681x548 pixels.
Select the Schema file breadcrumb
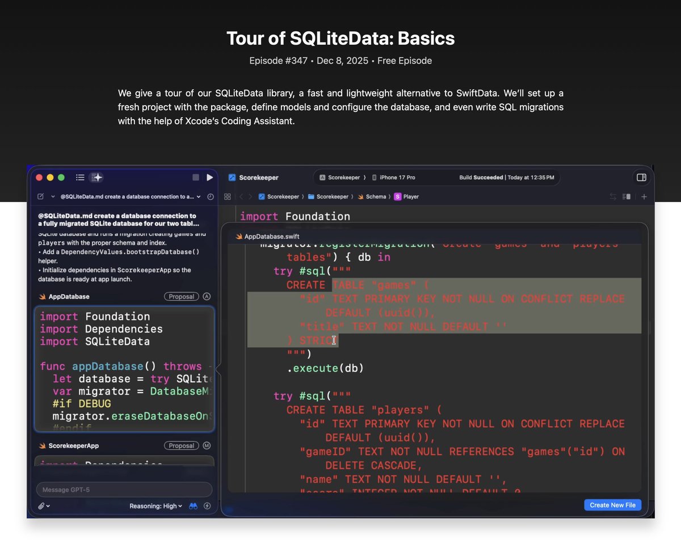(x=372, y=197)
